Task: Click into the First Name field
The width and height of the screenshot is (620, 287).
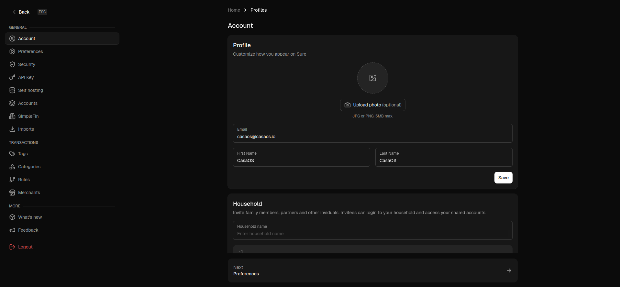Action: coord(301,160)
